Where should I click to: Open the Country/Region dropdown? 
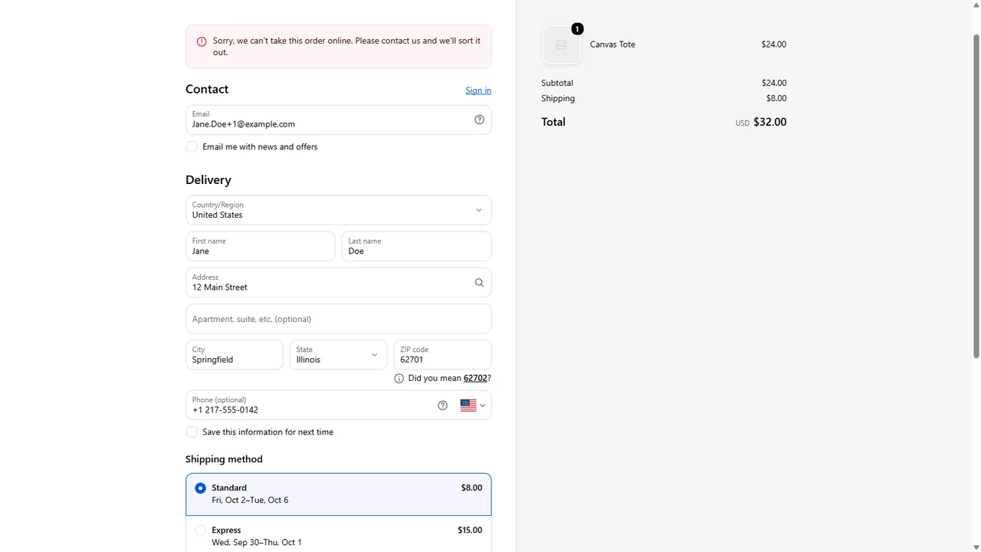(x=339, y=210)
